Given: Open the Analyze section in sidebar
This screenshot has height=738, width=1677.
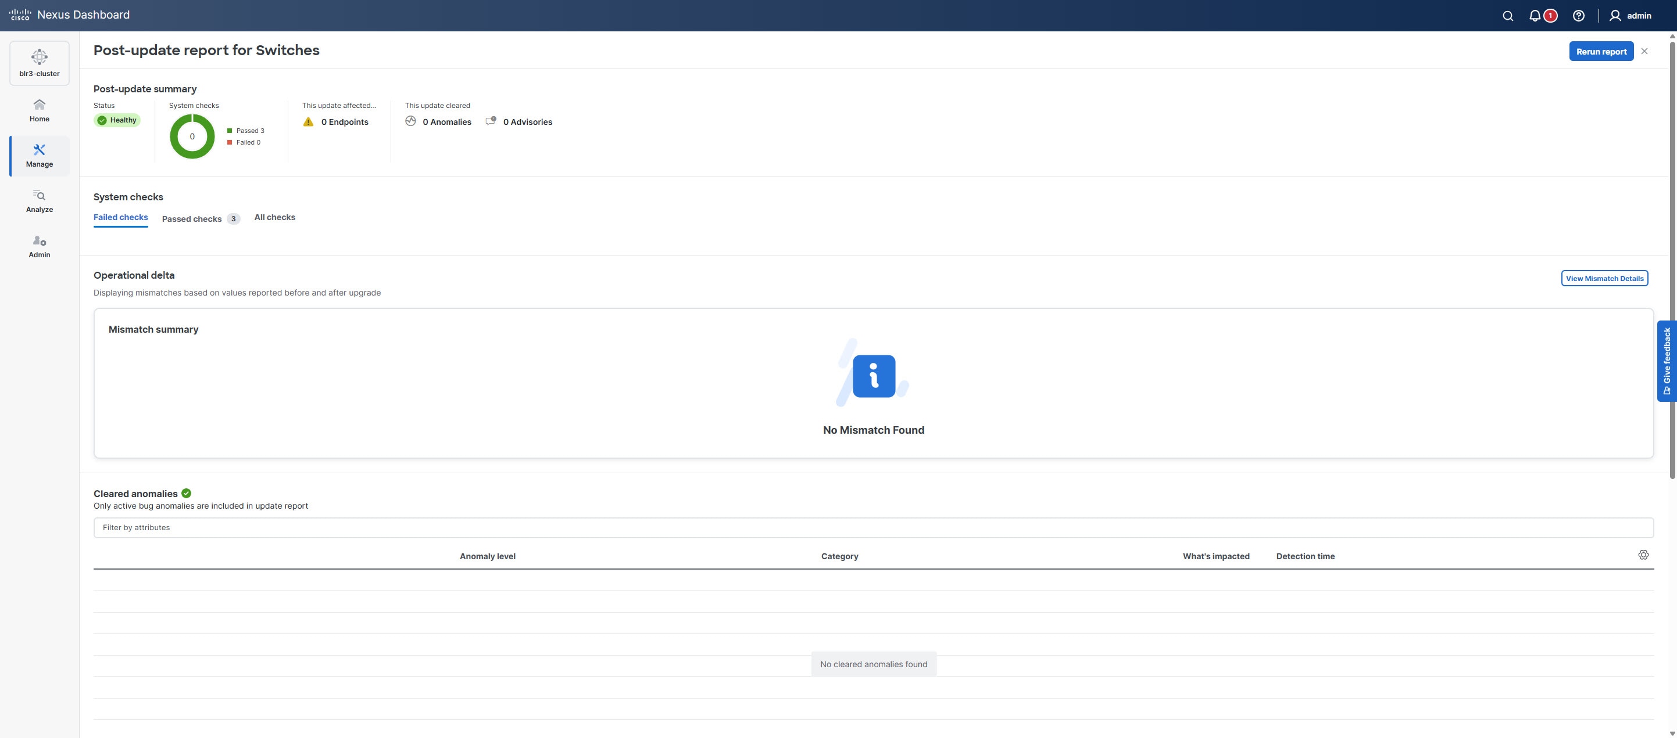Looking at the screenshot, I should (x=39, y=201).
